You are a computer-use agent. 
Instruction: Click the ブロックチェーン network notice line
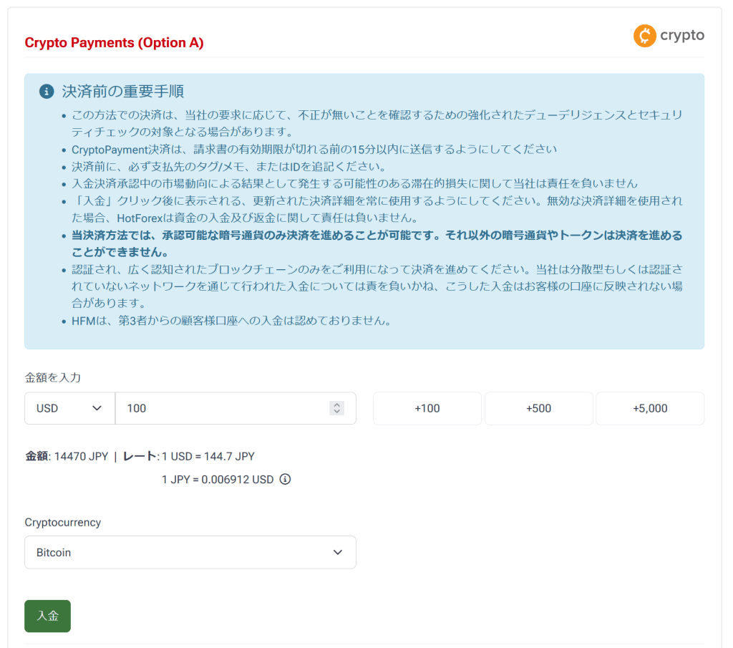point(377,286)
